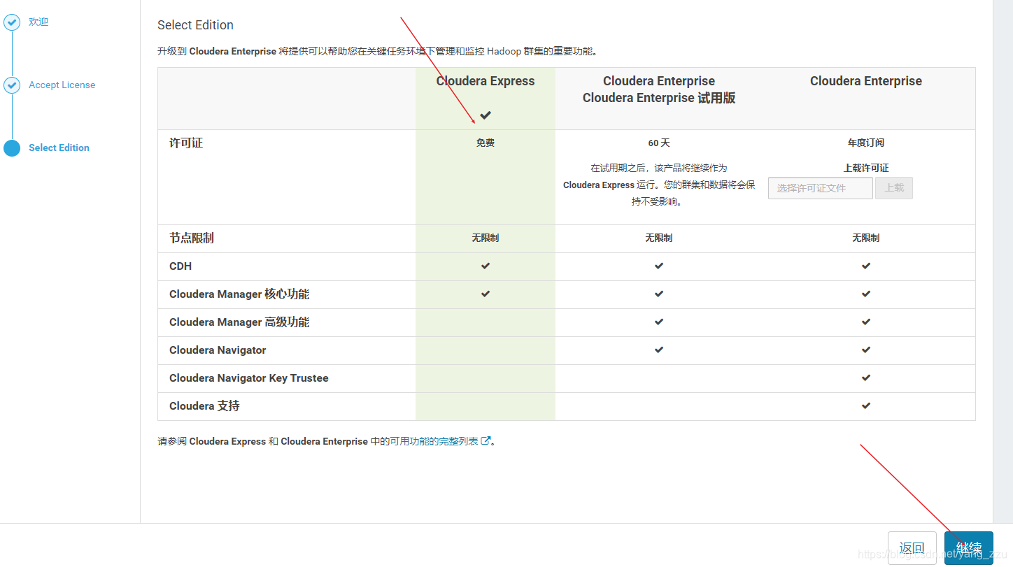This screenshot has height=567, width=1013.
Task: Click the 选择许可证文件 input field
Action: coord(821,188)
